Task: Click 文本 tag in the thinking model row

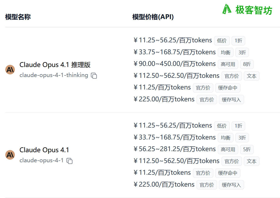Action: click(x=251, y=76)
